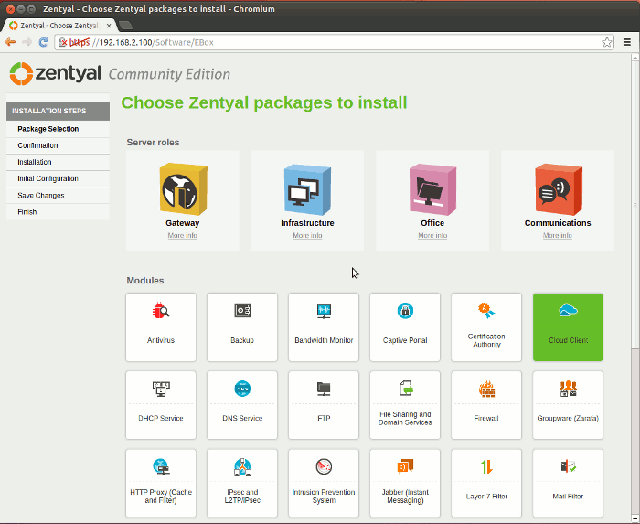Close the Zentyal tab
This screenshot has width=640, height=524.
click(109, 26)
